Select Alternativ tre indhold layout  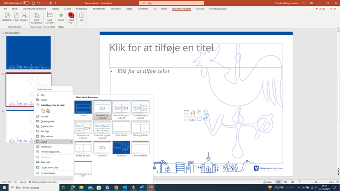(x=83, y=130)
